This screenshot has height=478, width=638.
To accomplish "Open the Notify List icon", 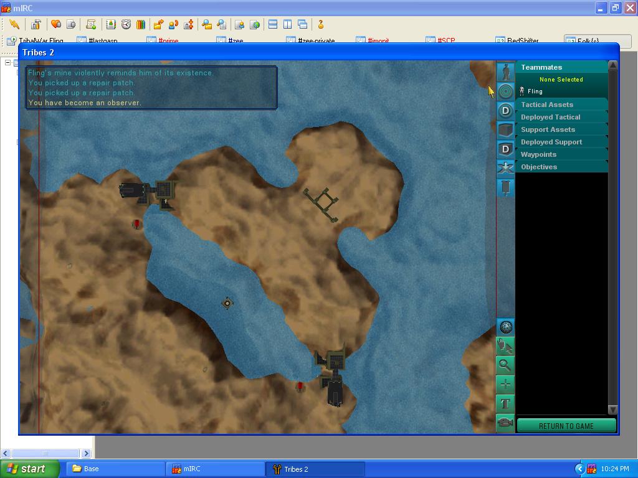I will (x=240, y=24).
